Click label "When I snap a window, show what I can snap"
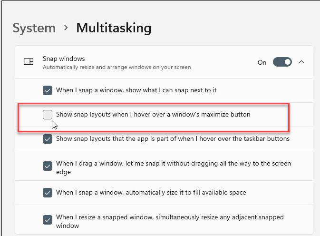320x236 pixels. (136, 90)
